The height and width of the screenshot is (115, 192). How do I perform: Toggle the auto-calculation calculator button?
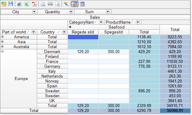[x=75, y=4]
